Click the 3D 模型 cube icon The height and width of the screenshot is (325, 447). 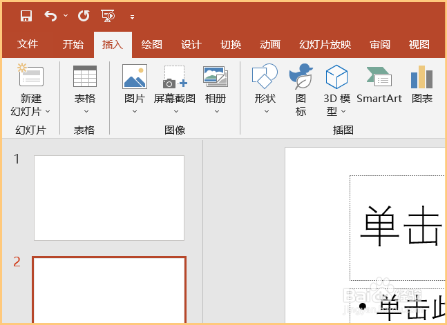tap(336, 77)
